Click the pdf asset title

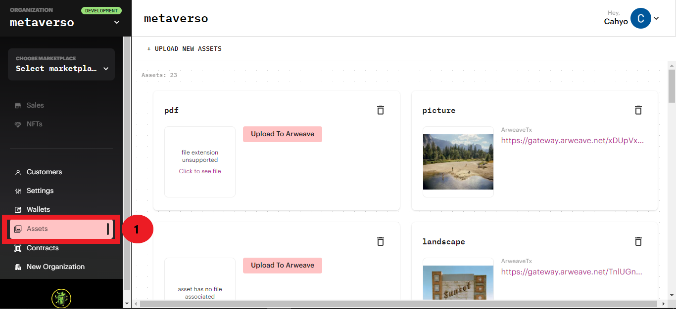coord(171,111)
